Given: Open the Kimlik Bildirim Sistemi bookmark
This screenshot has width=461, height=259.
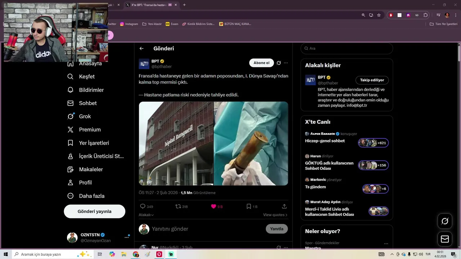Looking at the screenshot, I should coord(198,24).
